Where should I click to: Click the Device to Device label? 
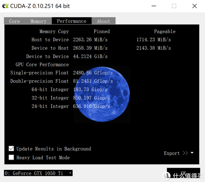point(47,56)
